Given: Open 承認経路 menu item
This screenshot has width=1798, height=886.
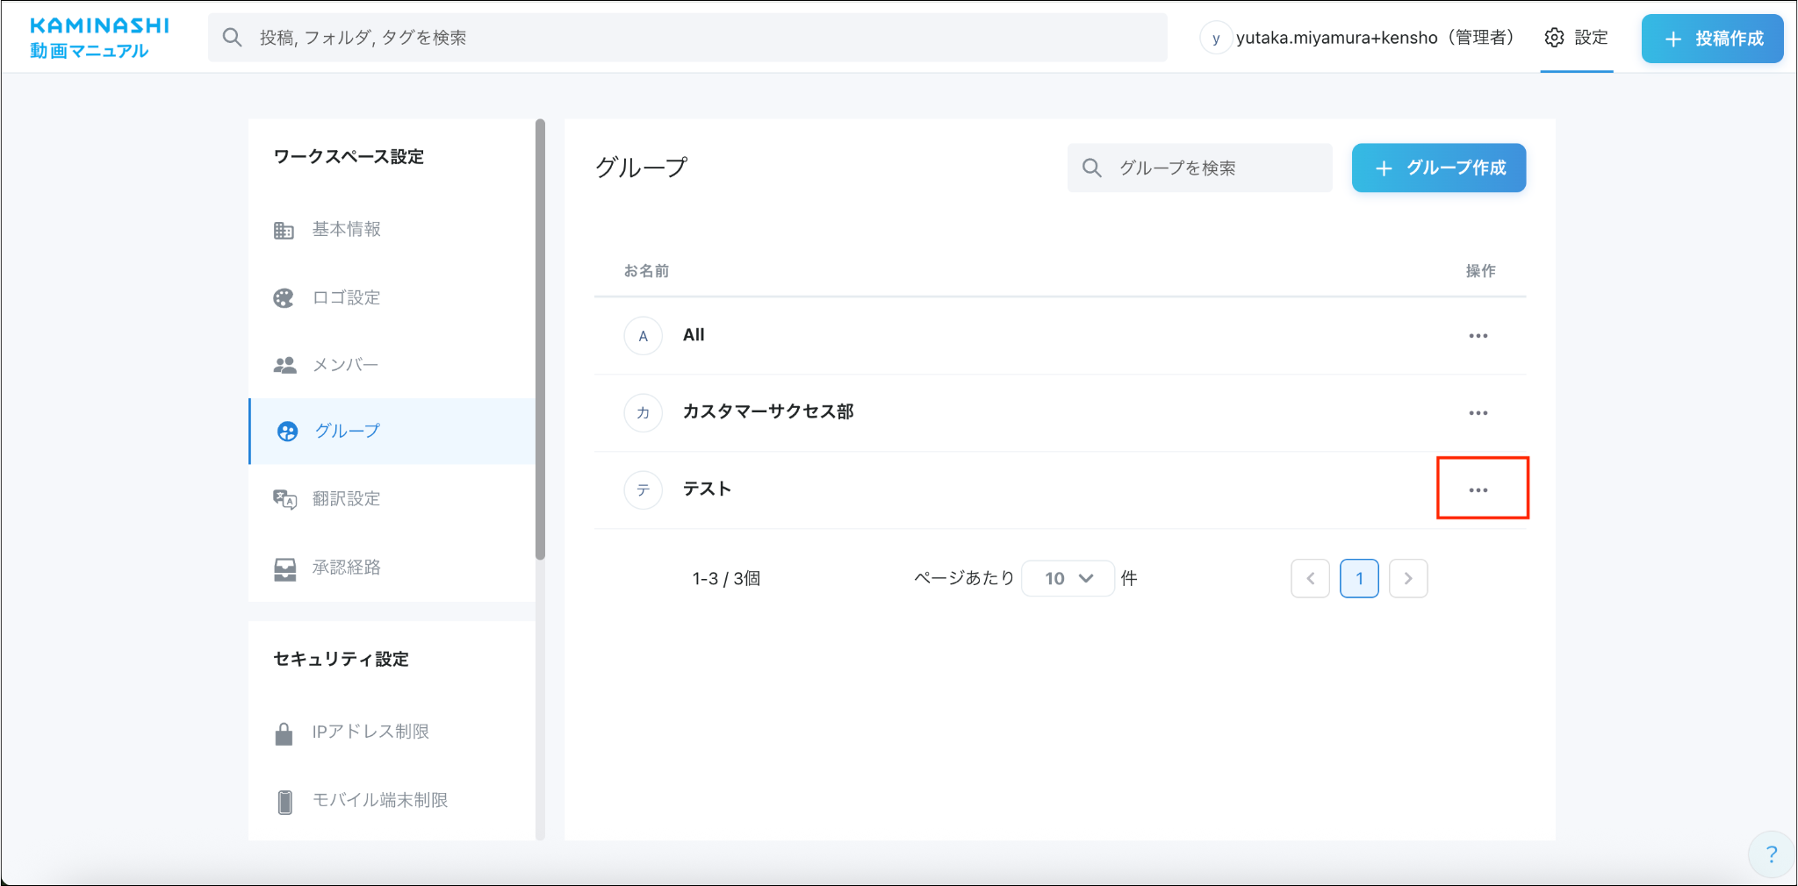Looking at the screenshot, I should [392, 568].
